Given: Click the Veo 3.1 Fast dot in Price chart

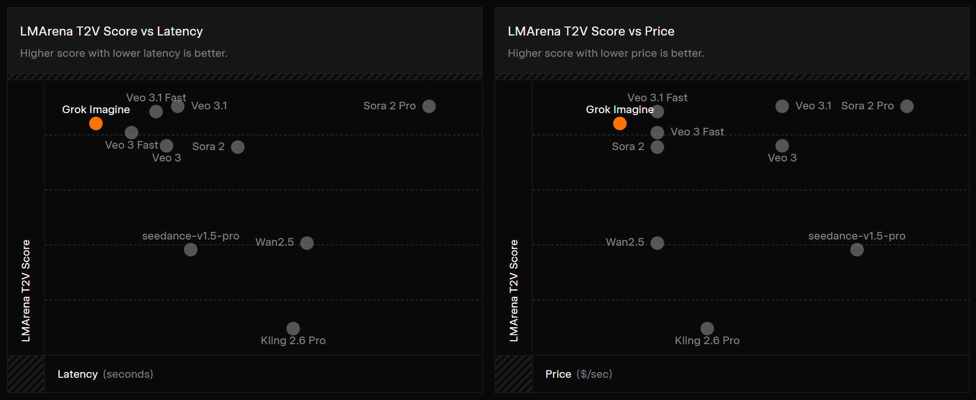Looking at the screenshot, I should coord(657,112).
